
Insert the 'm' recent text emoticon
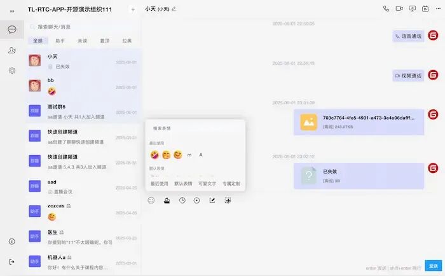click(x=189, y=155)
